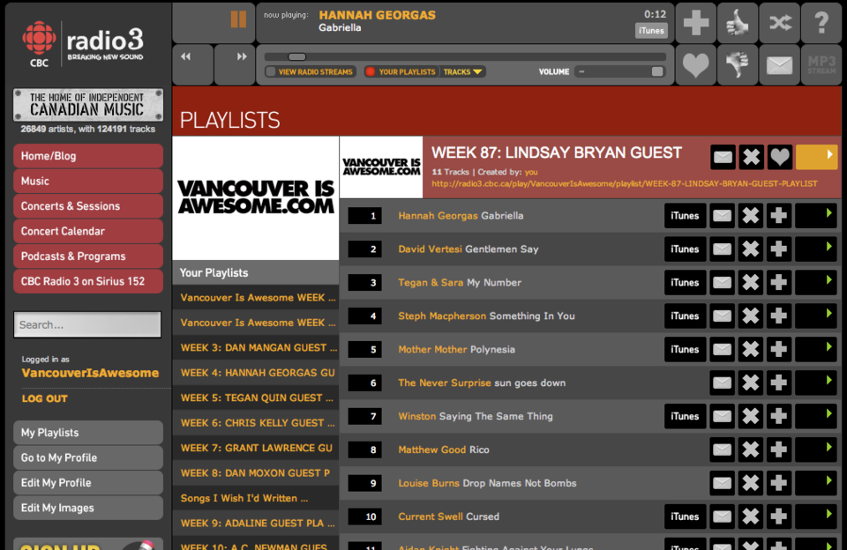Play The Never Surprise sun goes down
The width and height of the screenshot is (847, 550).
click(x=815, y=383)
